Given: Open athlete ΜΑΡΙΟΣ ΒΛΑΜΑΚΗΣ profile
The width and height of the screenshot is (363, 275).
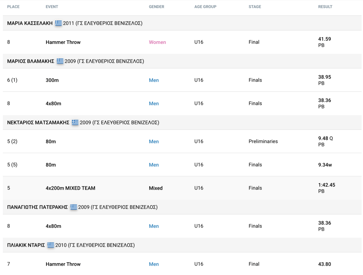Looking at the screenshot, I should click(x=30, y=61).
